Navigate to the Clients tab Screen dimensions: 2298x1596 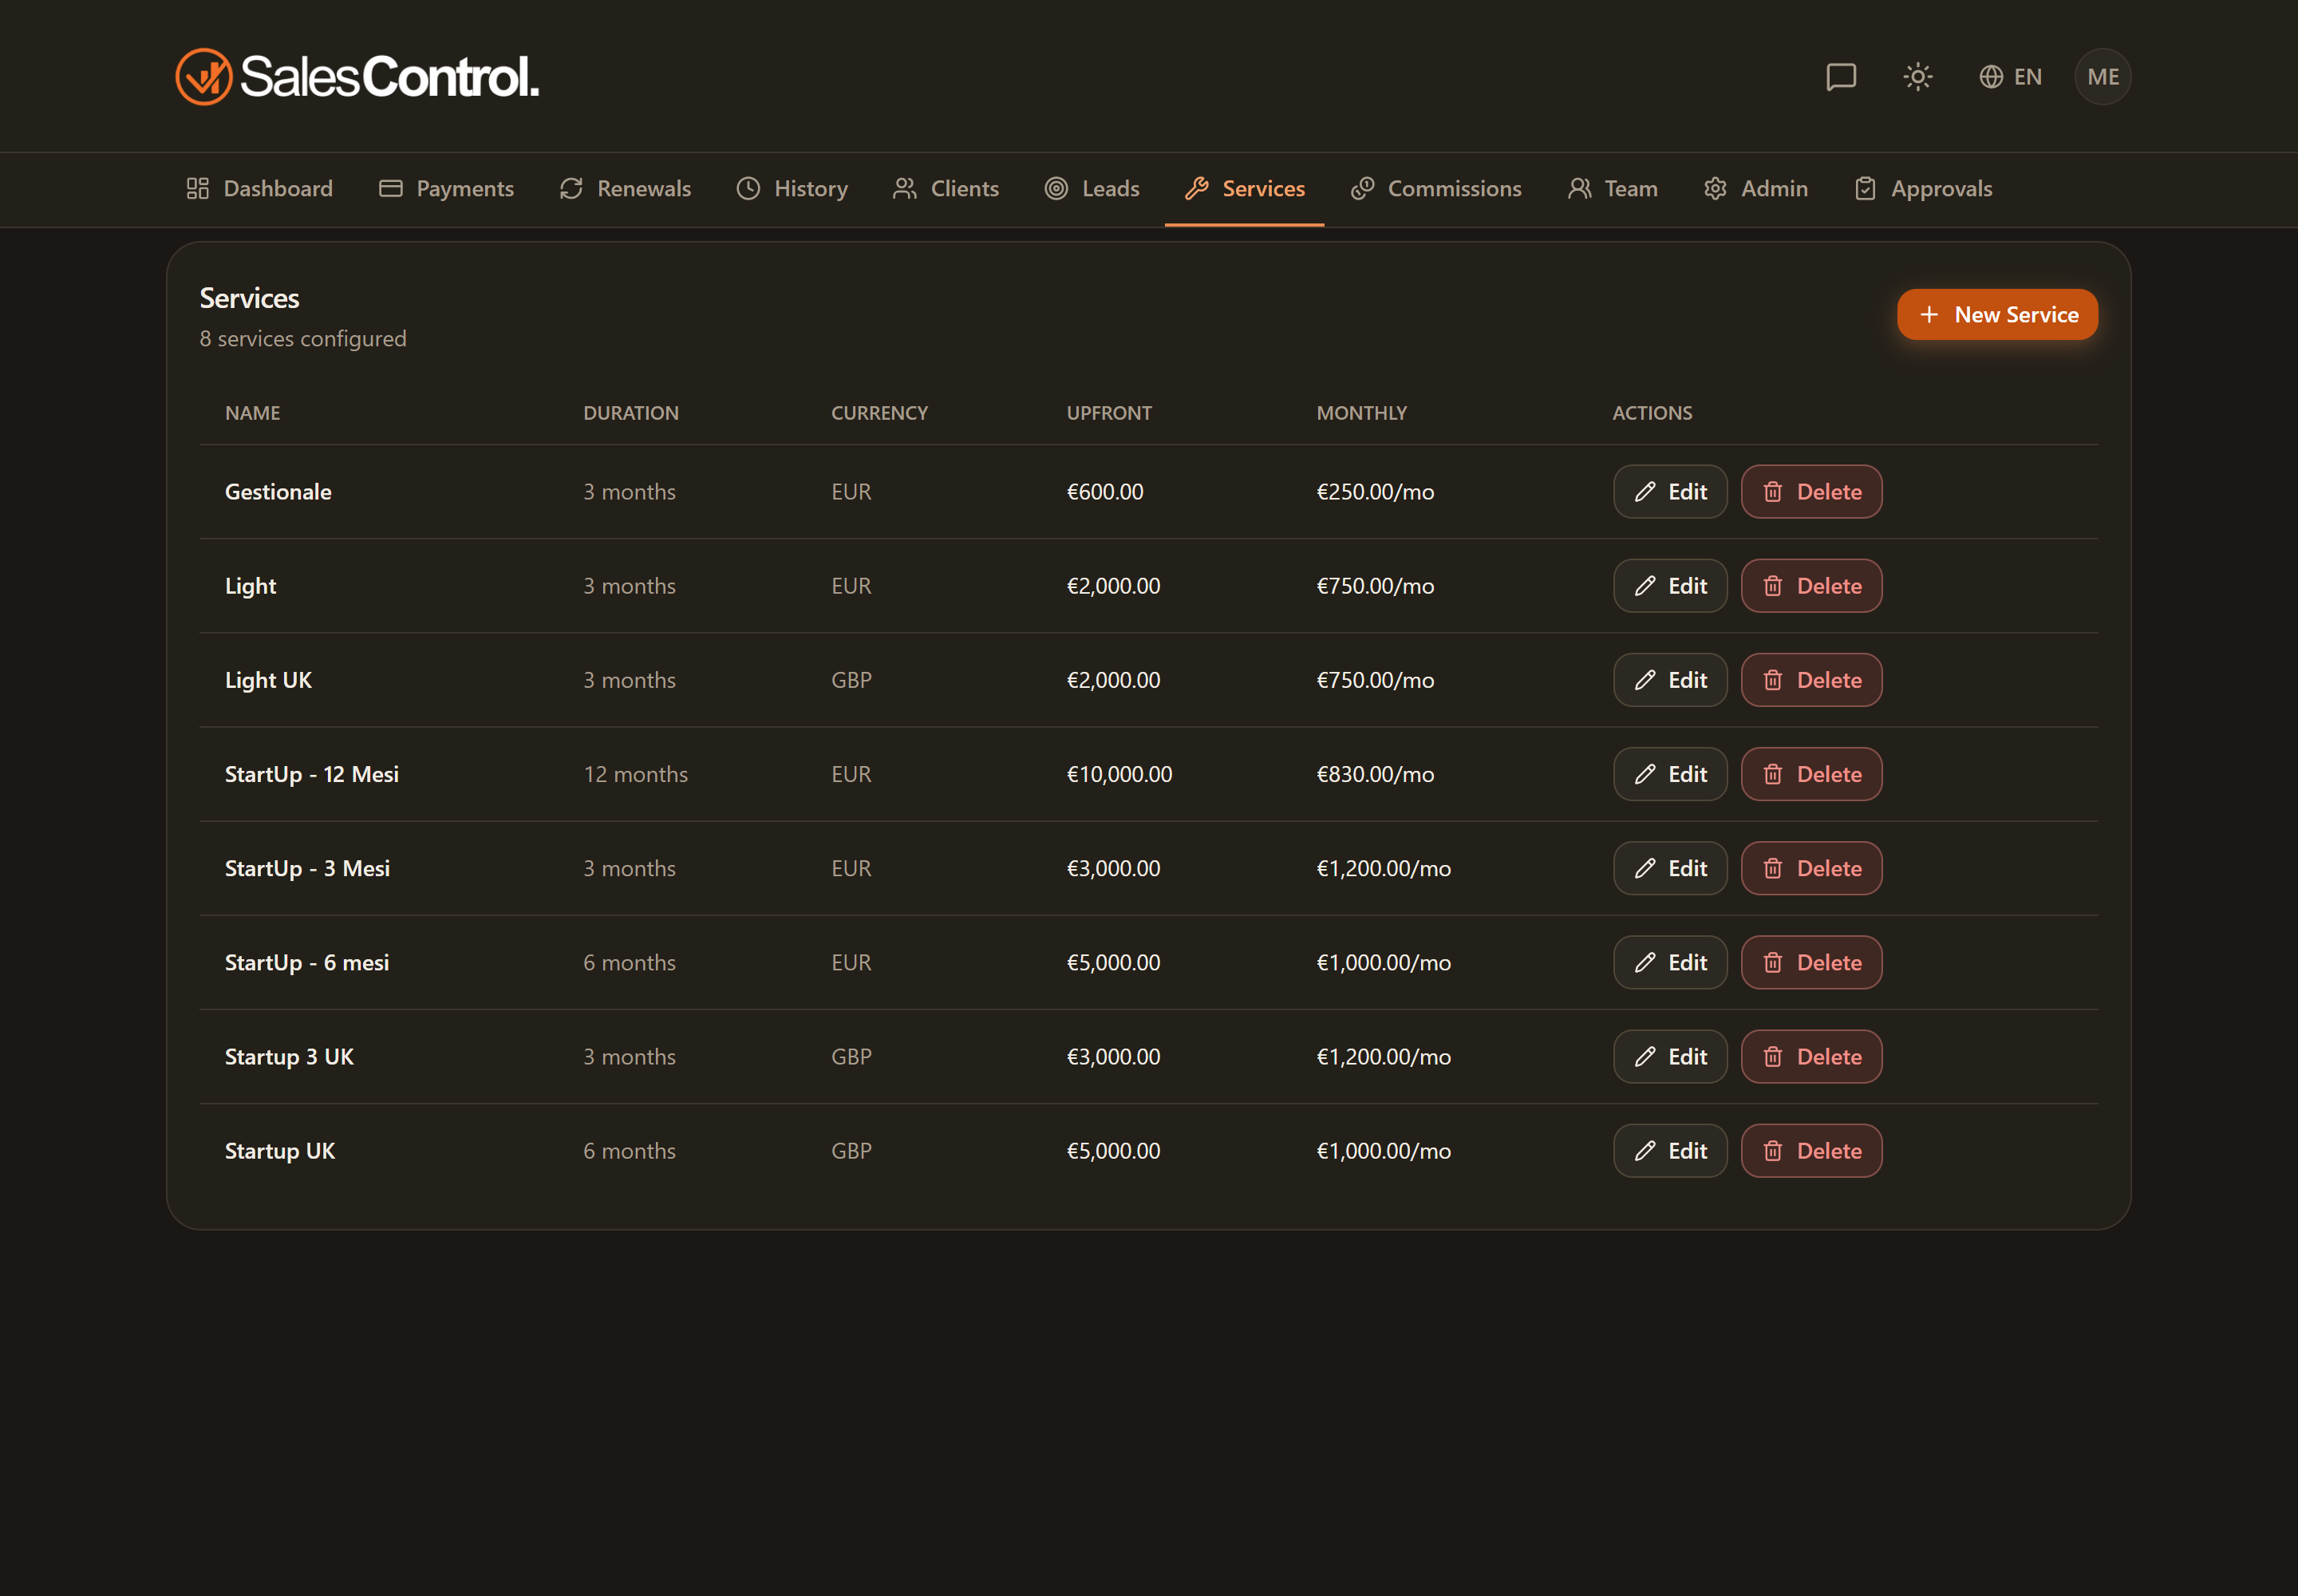pyautogui.click(x=945, y=189)
